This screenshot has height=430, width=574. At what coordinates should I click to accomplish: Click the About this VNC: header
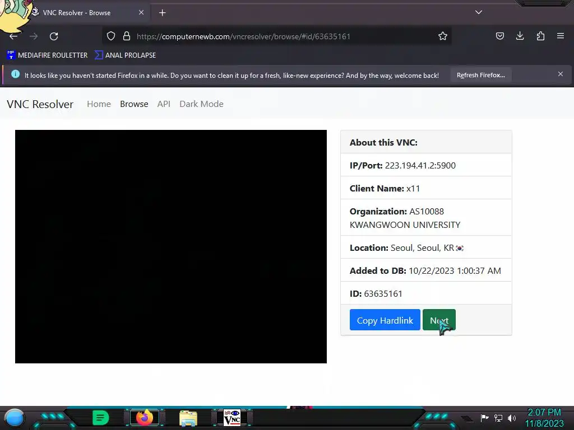(x=426, y=142)
